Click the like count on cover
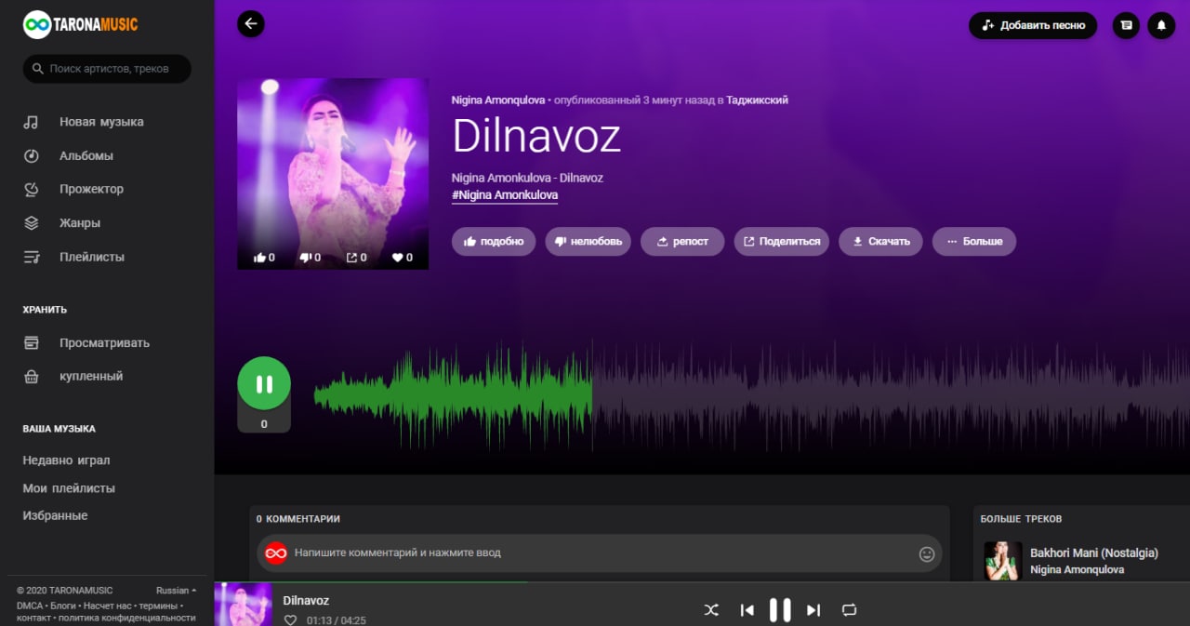The image size is (1190, 626). coord(264,258)
